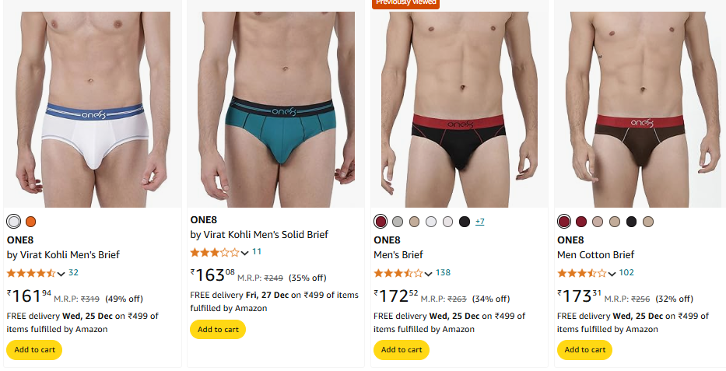The height and width of the screenshot is (371, 726).
Task: Select the black swatch on the Men Cotton Brief
Action: tap(631, 222)
